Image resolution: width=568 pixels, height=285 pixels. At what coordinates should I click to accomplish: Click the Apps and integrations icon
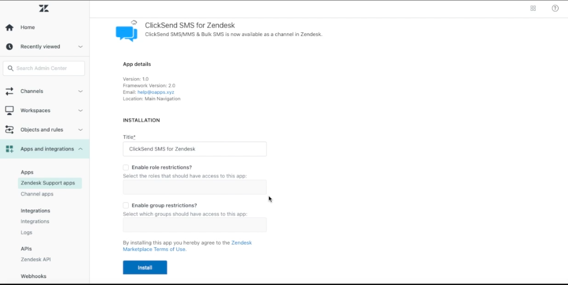point(9,149)
